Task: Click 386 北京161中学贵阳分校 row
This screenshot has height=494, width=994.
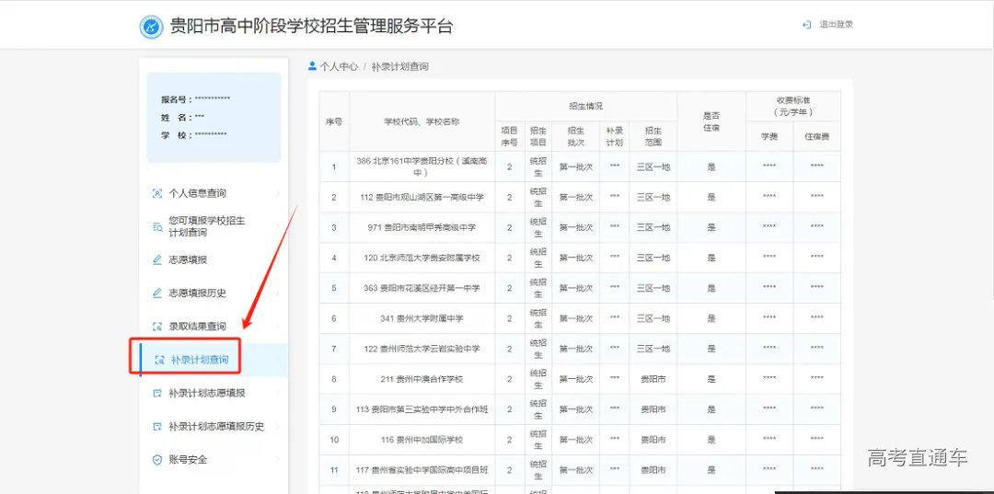Action: (x=580, y=167)
